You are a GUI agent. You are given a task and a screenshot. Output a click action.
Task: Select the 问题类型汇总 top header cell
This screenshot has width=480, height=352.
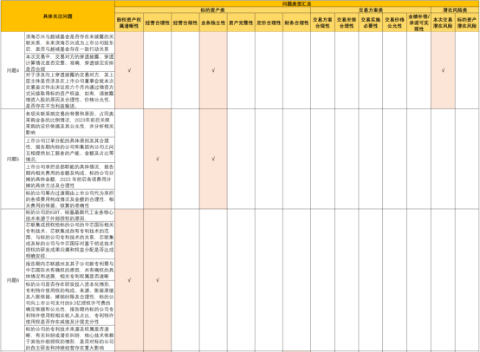(x=296, y=3)
